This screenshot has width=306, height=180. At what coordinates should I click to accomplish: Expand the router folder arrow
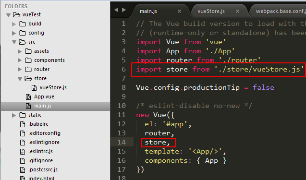pyautogui.click(x=20, y=70)
